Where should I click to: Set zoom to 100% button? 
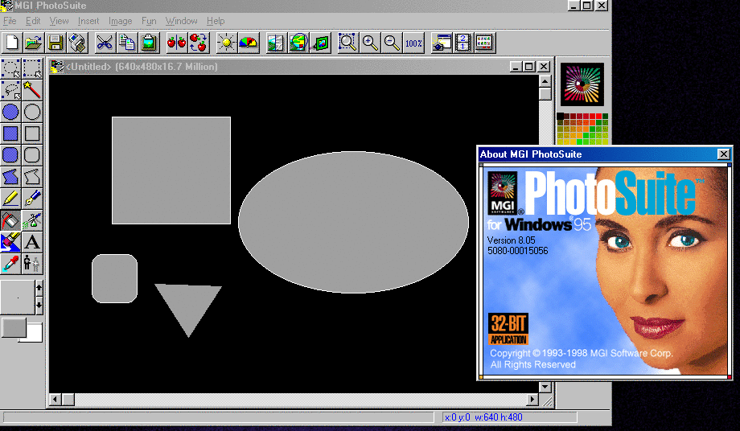(413, 43)
